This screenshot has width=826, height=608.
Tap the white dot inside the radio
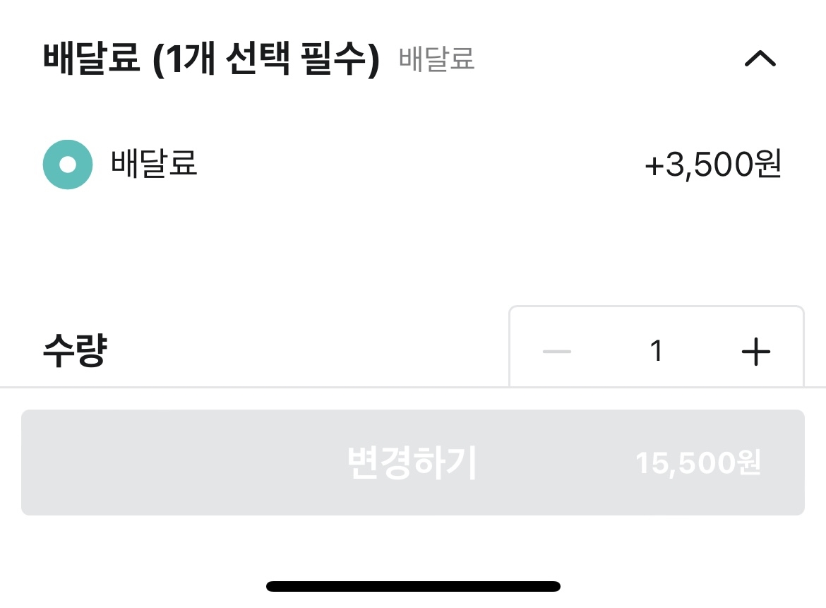pos(68,165)
